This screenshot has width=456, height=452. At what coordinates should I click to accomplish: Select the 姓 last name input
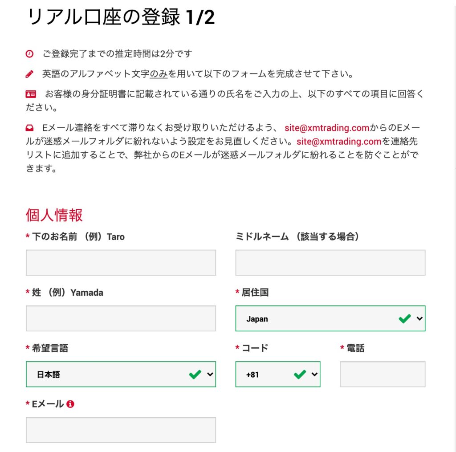[x=121, y=318]
